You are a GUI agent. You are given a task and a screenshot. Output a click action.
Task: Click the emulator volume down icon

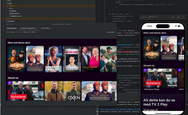[13, 32]
